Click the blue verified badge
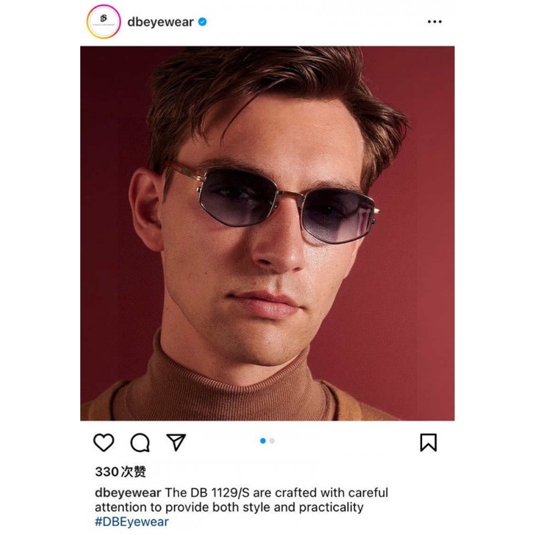Viewport: 535px width, 535px height. 203,22
